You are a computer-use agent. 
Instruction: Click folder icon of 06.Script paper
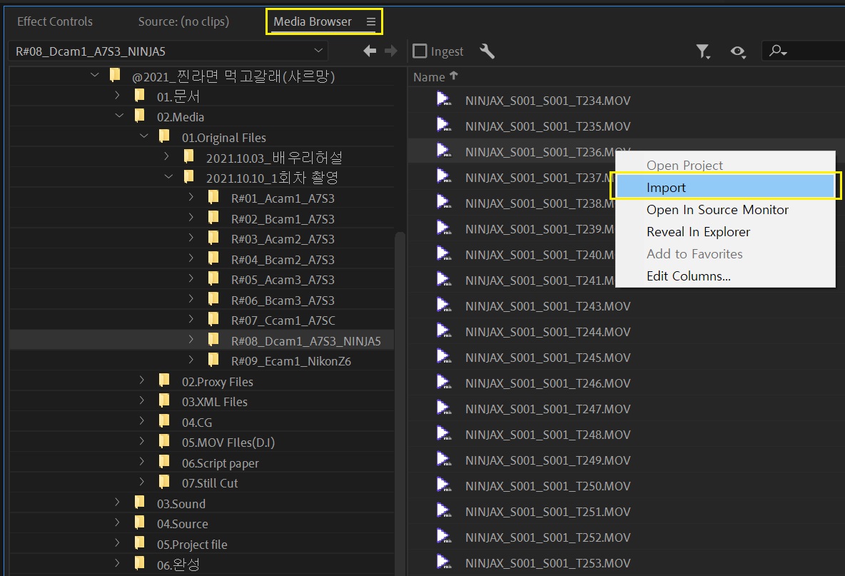[x=164, y=462]
